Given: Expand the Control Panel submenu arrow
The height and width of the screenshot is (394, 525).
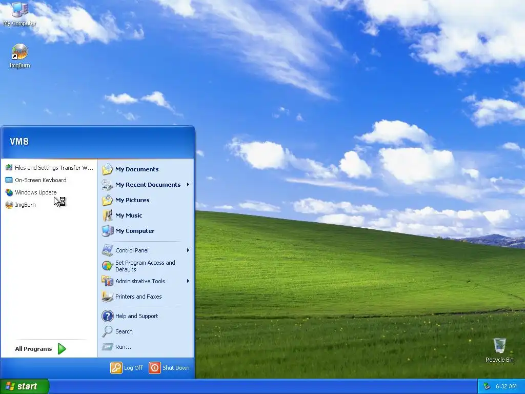Looking at the screenshot, I should click(188, 250).
